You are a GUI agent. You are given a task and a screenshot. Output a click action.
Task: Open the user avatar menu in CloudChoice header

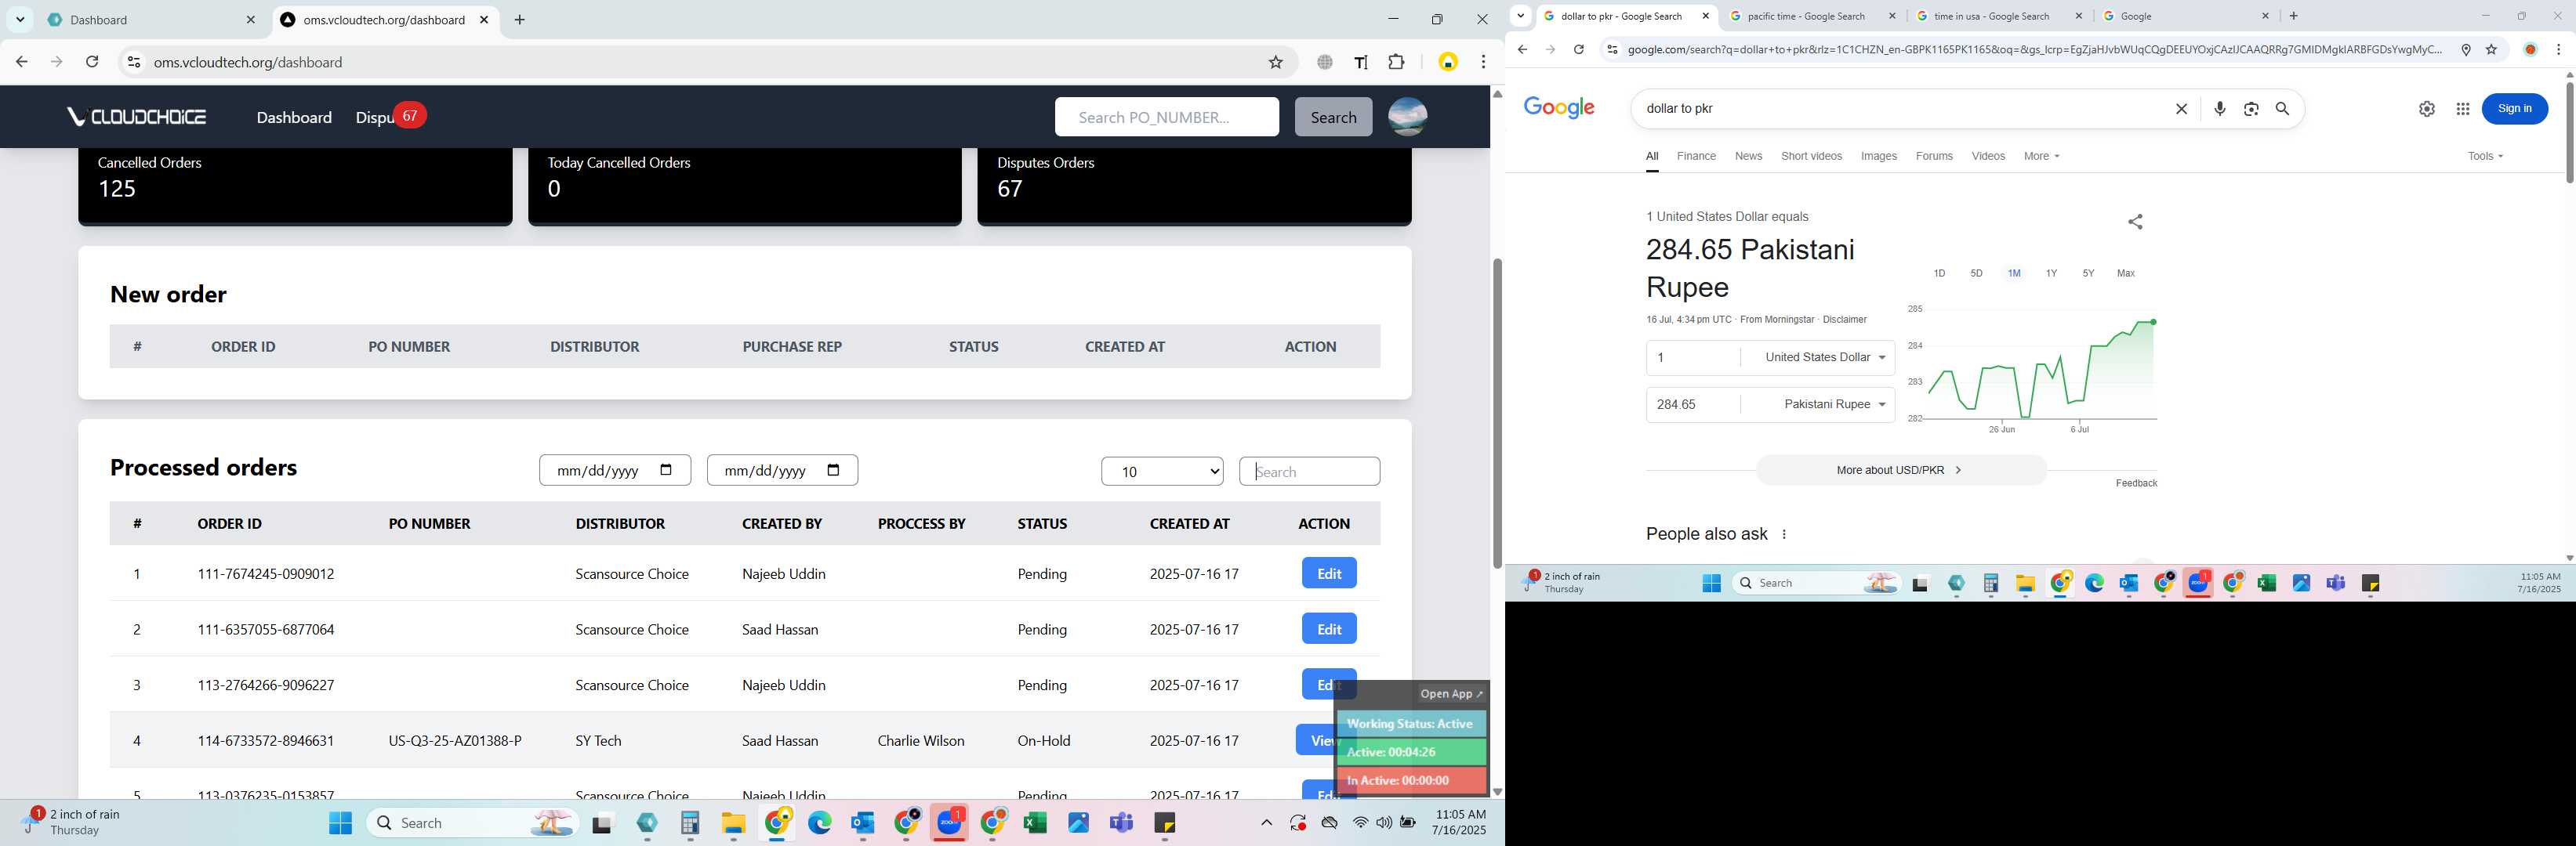tap(1408, 117)
